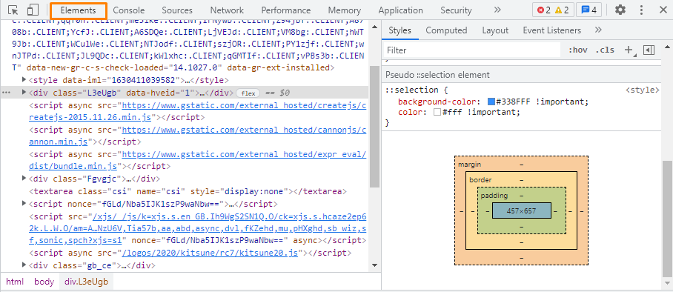Open the Security tab
This screenshot has width=673, height=292.
(x=456, y=10)
